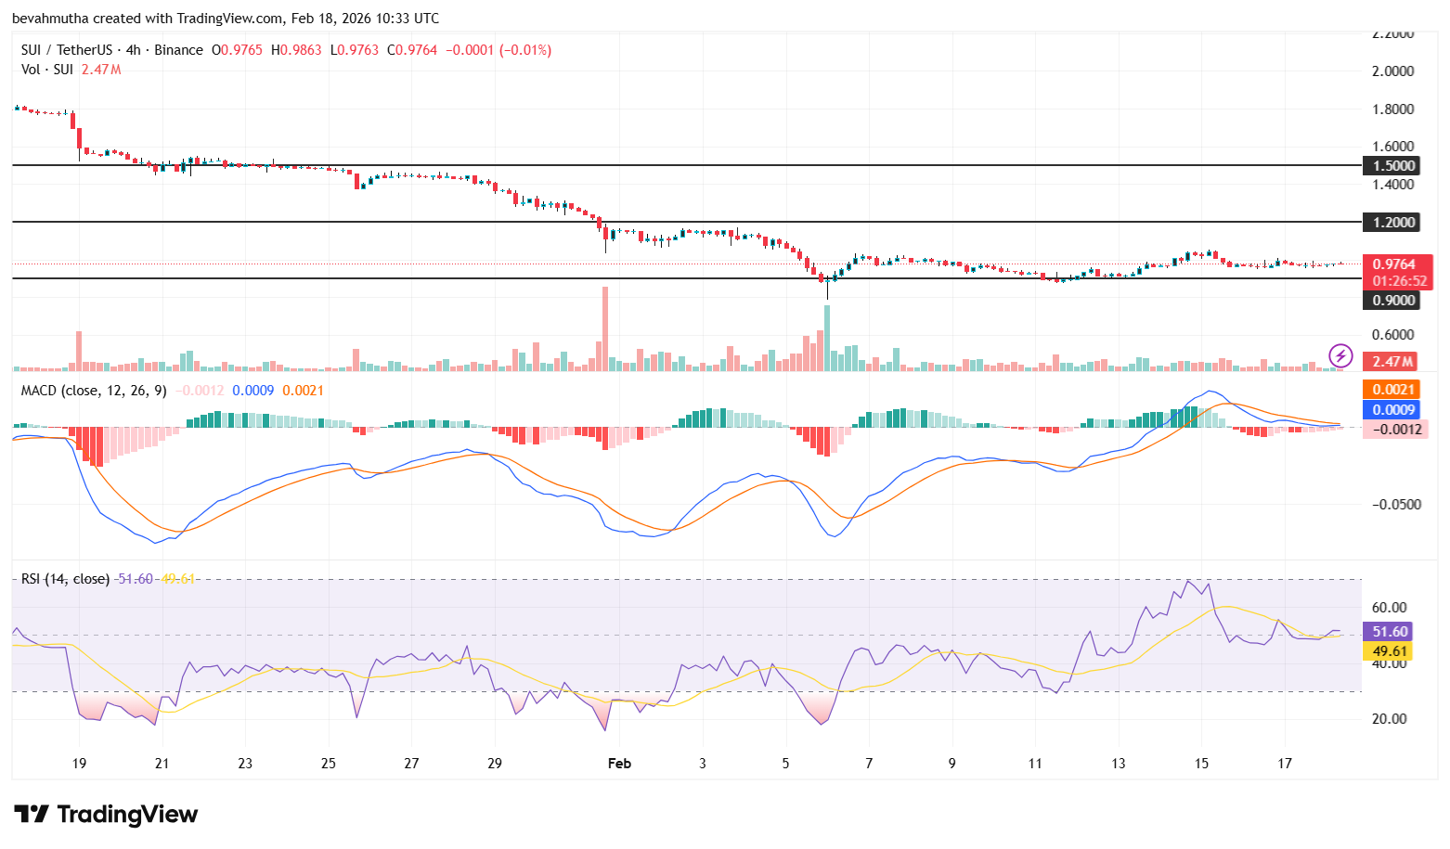Click the purple 51.60 RSI value badge
Screen dimensions: 1450x849
1388,631
